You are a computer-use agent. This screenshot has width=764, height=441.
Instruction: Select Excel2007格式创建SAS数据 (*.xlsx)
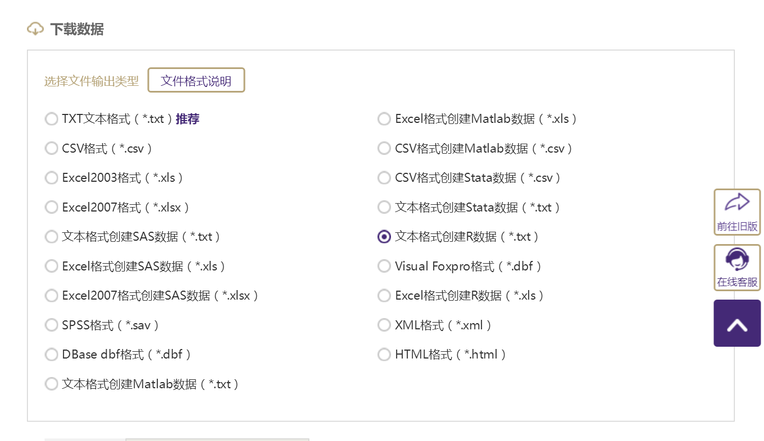tap(51, 296)
